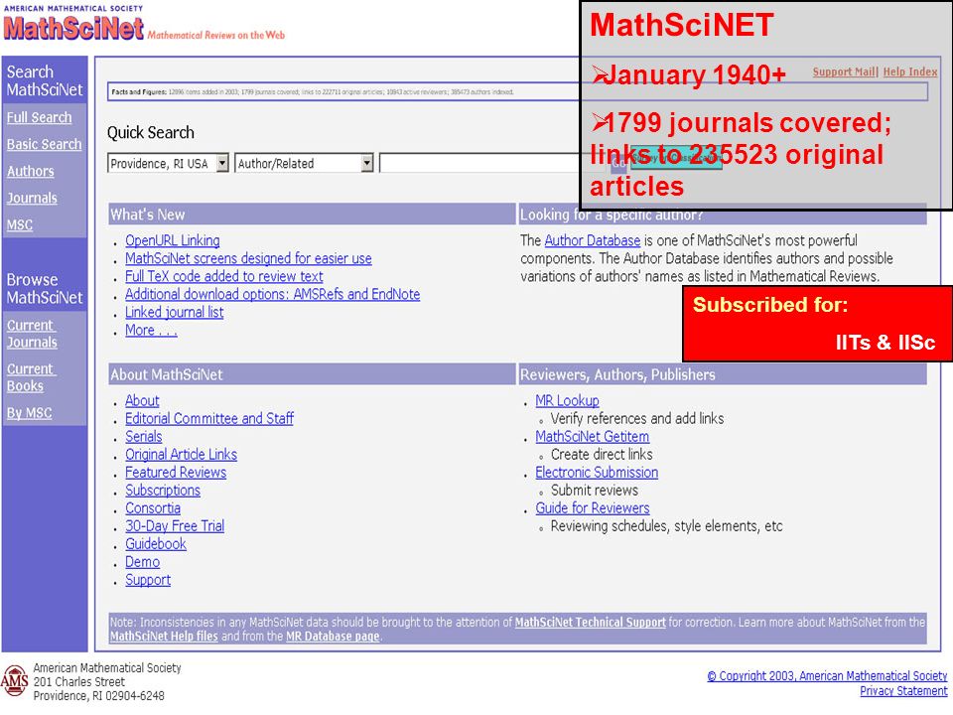Open the Support link in About MathSciNet
The image size is (953, 715).
(x=148, y=580)
